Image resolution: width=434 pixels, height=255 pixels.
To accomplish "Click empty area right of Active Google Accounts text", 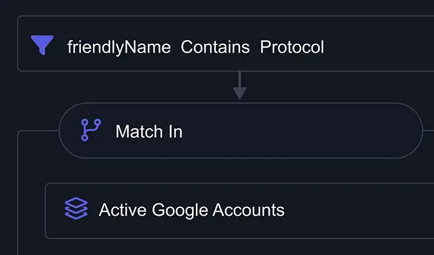I will tap(356, 210).
